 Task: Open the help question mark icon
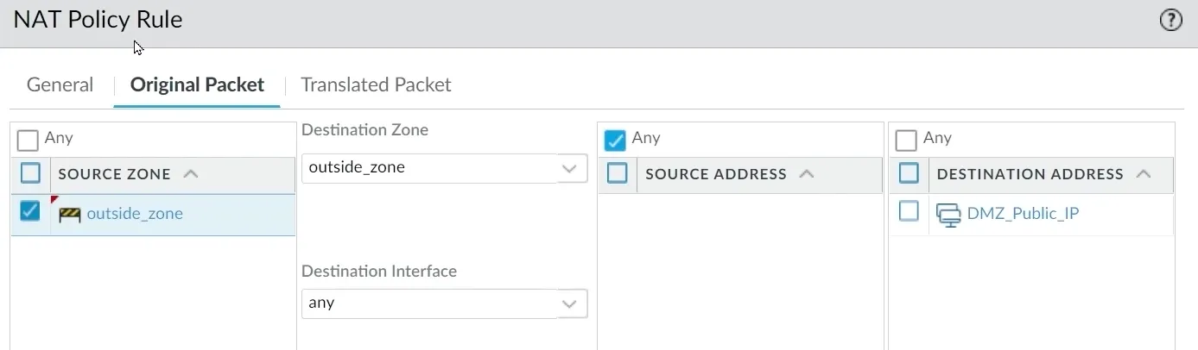(x=1170, y=21)
